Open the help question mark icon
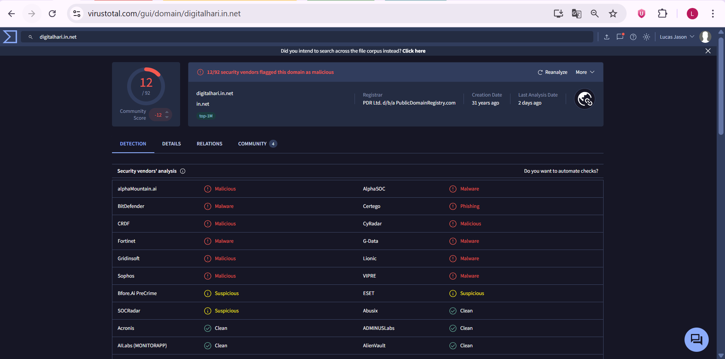Image resolution: width=725 pixels, height=359 pixels. [633, 37]
